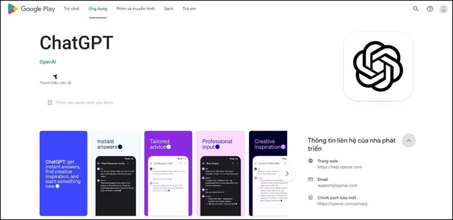
Task: Click Thêm vào danh sách yêu thích
Action: tap(84, 102)
